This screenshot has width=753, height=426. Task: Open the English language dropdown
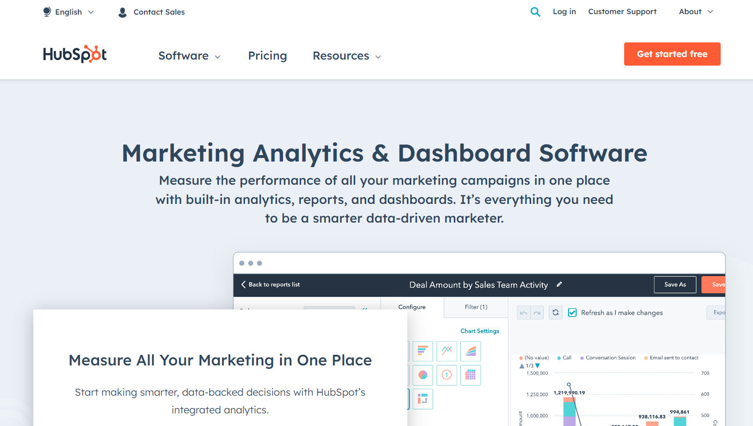[x=68, y=12]
